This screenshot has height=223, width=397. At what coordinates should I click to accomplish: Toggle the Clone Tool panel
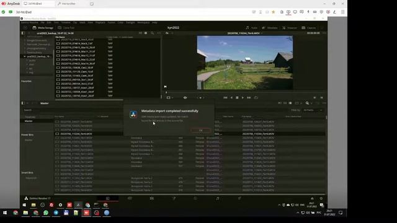pos(66,28)
